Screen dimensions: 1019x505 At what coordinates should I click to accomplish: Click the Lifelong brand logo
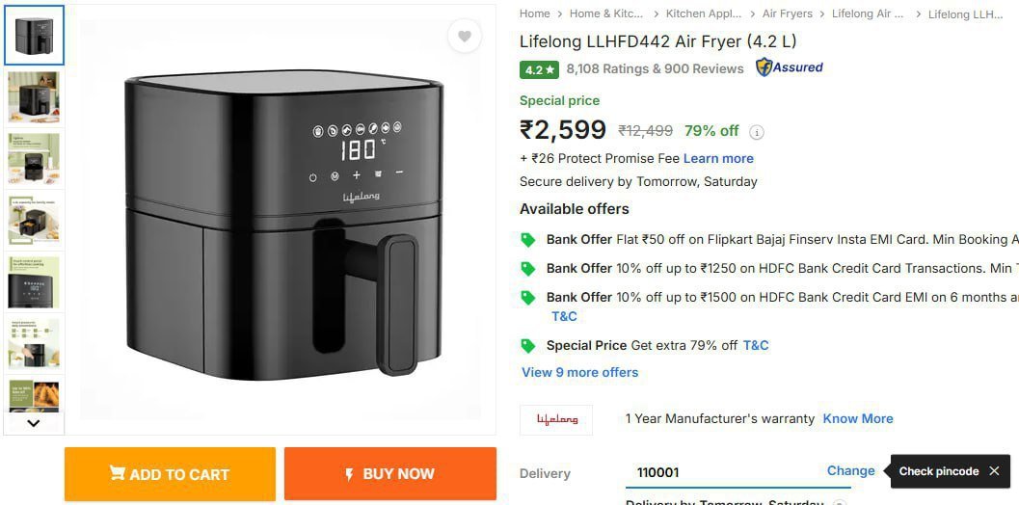coord(557,419)
